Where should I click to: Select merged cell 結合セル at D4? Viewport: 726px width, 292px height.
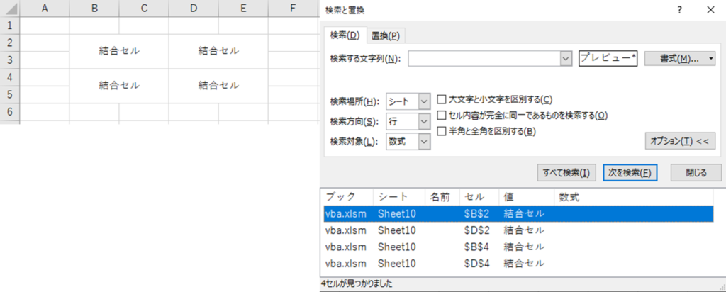point(218,86)
